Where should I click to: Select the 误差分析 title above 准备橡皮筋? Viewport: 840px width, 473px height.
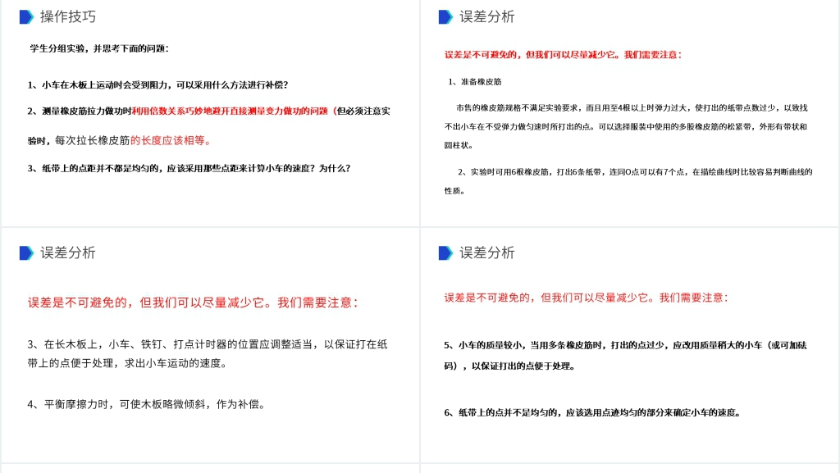tap(487, 17)
